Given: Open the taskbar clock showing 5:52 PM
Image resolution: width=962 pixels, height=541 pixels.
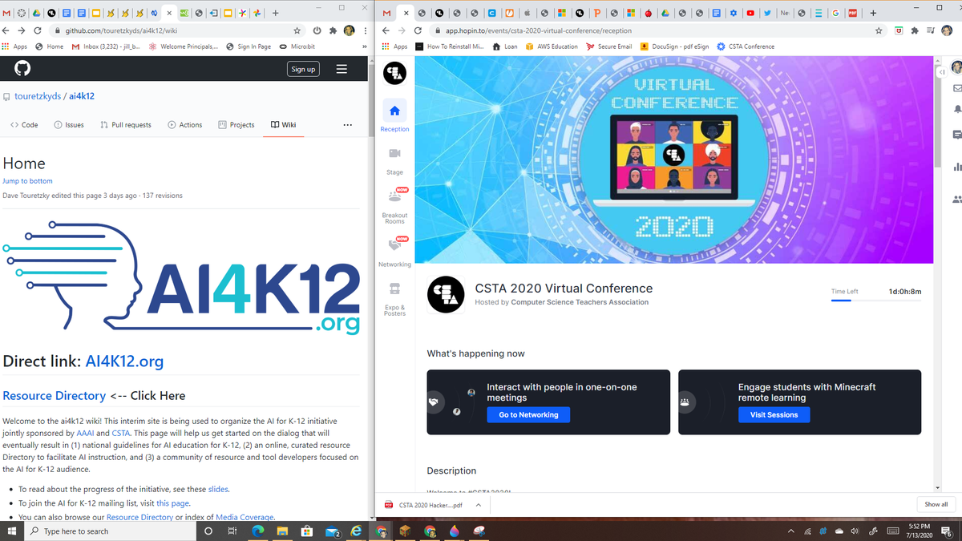Looking at the screenshot, I should [920, 530].
